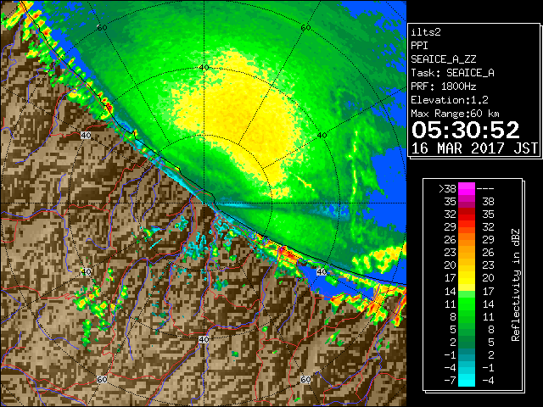Click the 'Reflectivity in dBZ' legend title
Image resolution: width=543 pixels, height=407 pixels.
point(516,285)
